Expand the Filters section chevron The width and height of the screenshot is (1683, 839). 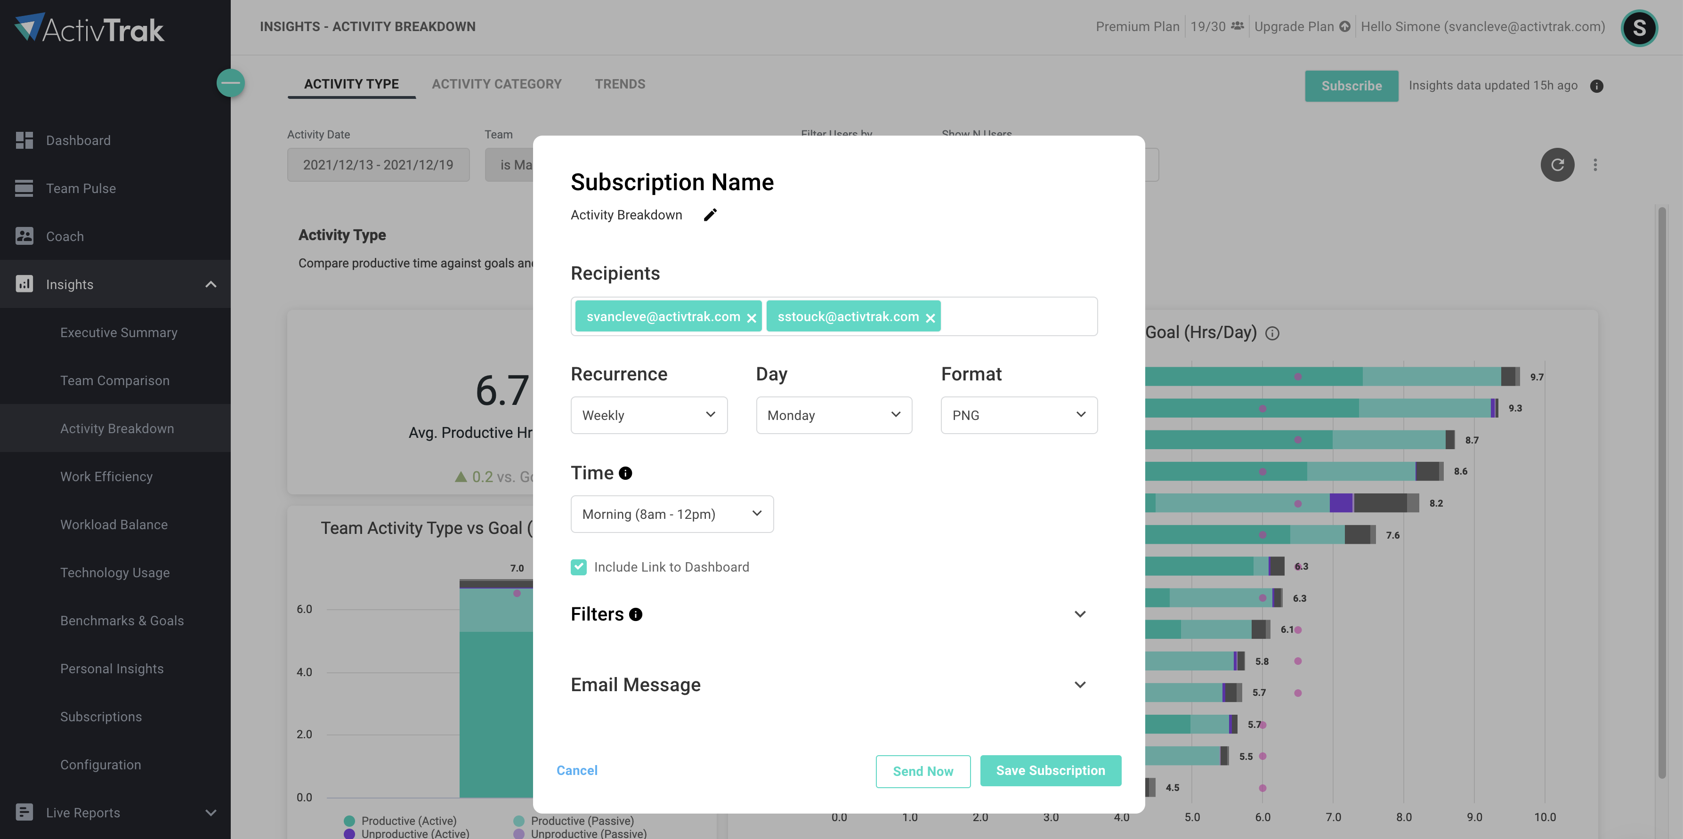click(1080, 614)
